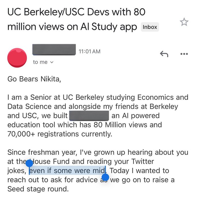This screenshot has height=201, width=197.
Task: Tap the red sender avatar
Action: coord(17,58)
